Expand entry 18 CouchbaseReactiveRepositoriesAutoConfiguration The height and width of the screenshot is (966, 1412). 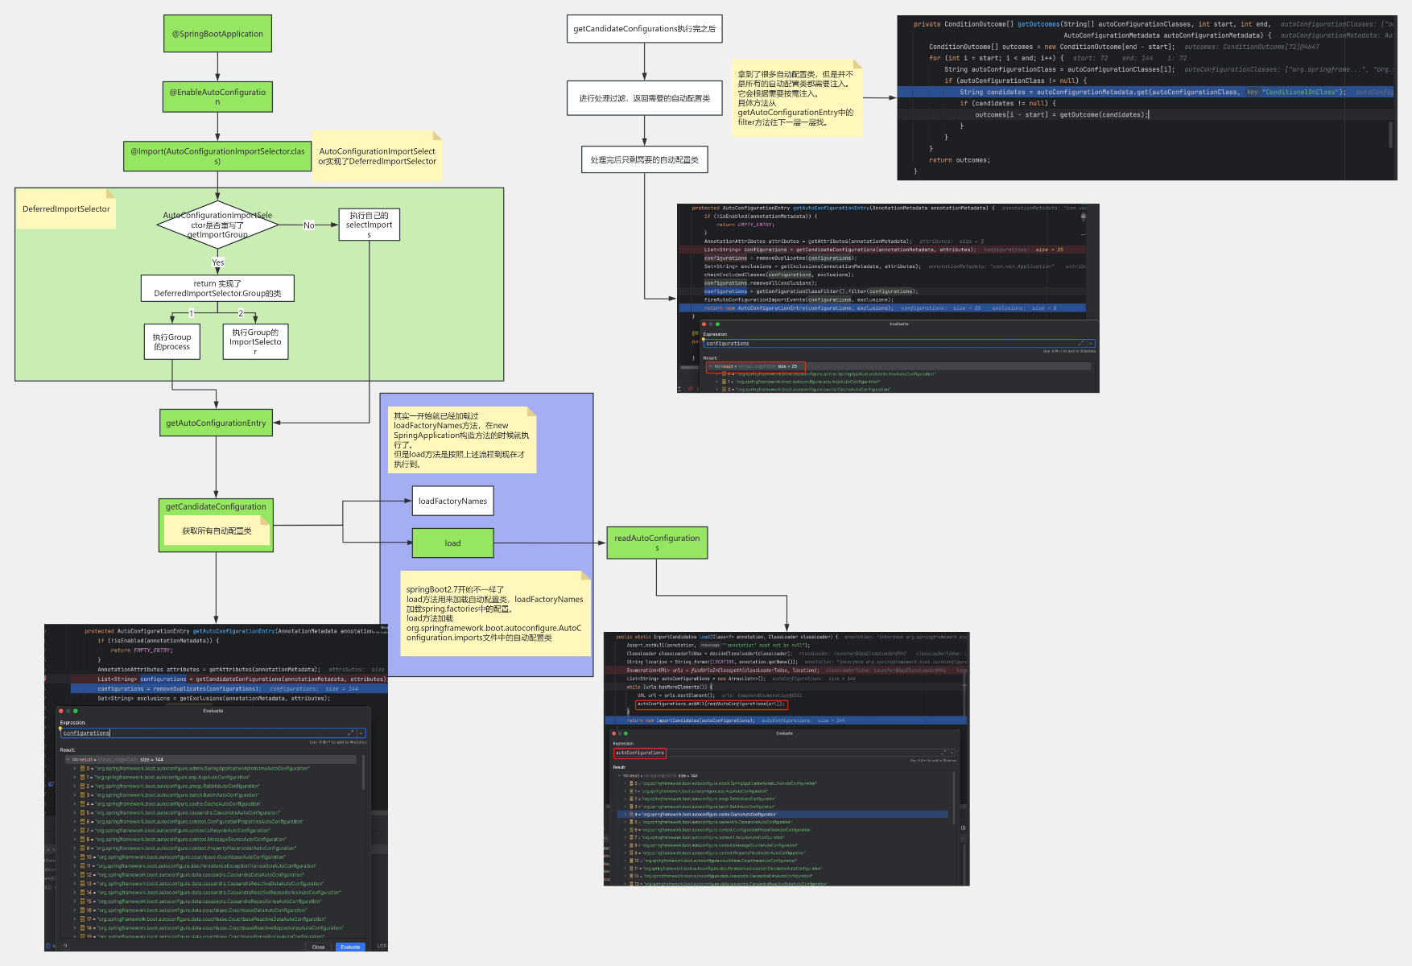pos(75,927)
